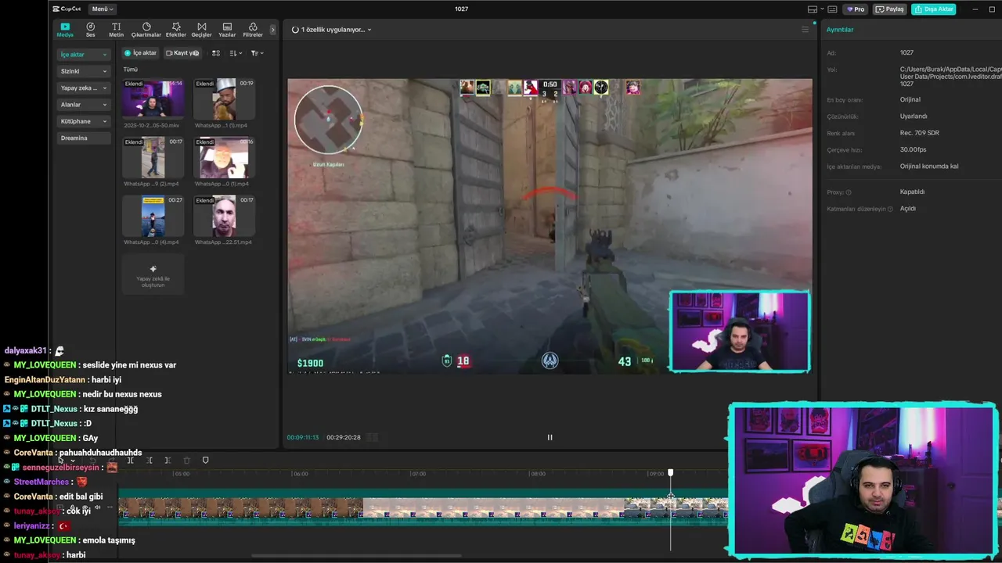This screenshot has width=1002, height=563.
Task: Toggle the grid view icon
Action: click(x=216, y=53)
